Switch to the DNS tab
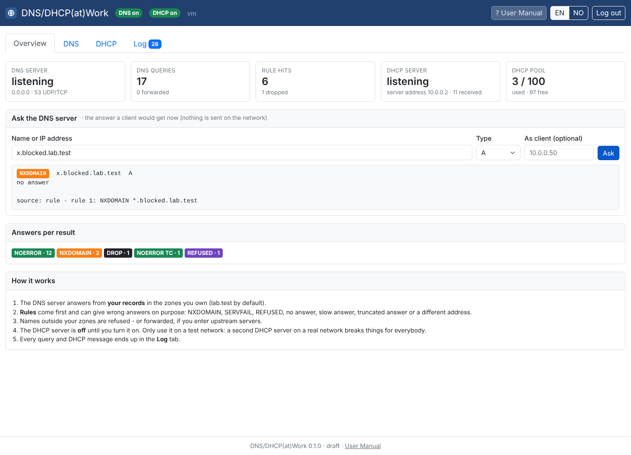The height and width of the screenshot is (455, 631). (71, 44)
